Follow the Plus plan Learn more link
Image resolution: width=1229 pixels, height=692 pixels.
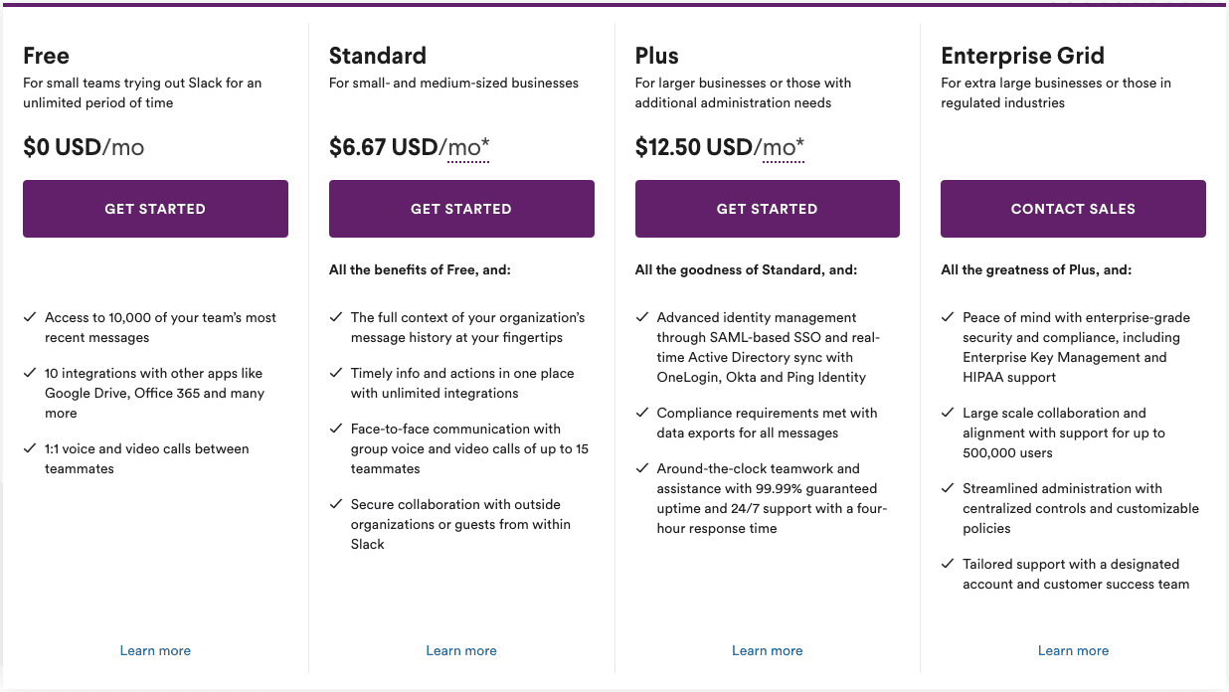point(767,650)
